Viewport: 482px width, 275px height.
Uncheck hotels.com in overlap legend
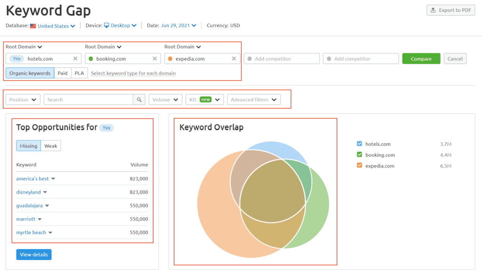359,144
